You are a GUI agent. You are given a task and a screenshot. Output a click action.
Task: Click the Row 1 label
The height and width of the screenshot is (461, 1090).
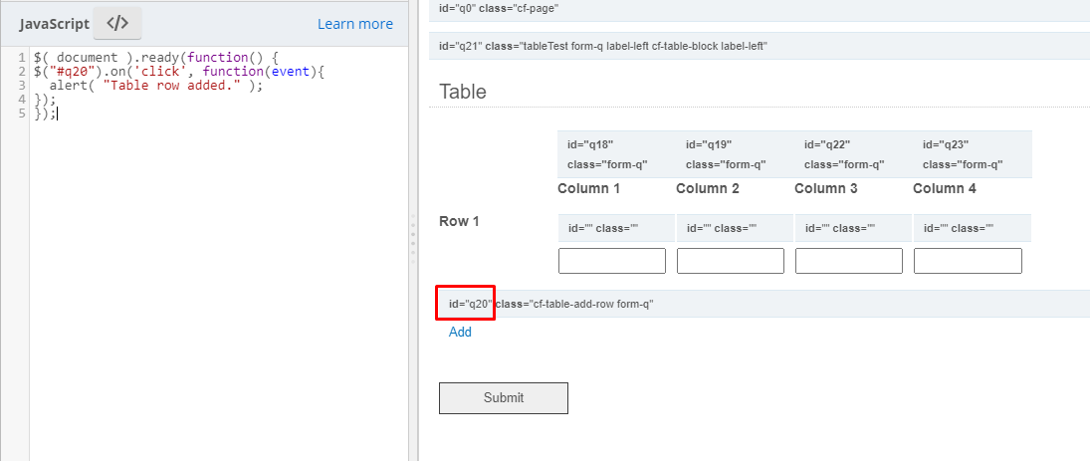(x=459, y=222)
